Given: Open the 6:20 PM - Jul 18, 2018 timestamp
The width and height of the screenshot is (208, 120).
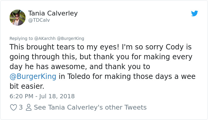Looking at the screenshot, I should [x=42, y=96].
